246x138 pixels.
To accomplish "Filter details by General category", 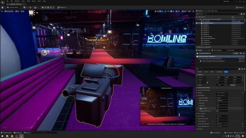I will [200, 72].
